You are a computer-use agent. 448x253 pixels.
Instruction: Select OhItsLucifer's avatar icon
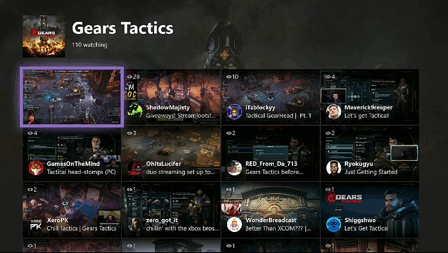[x=135, y=168]
